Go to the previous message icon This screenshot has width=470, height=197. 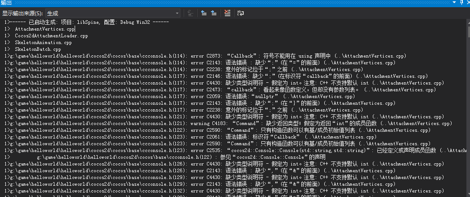tap(204, 13)
